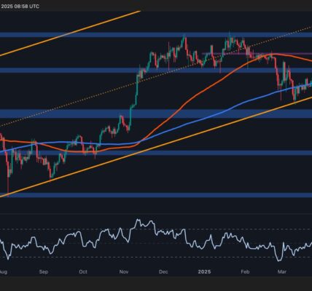Click the Aug label on time axis
The height and width of the screenshot is (291, 312).
coord(3,272)
